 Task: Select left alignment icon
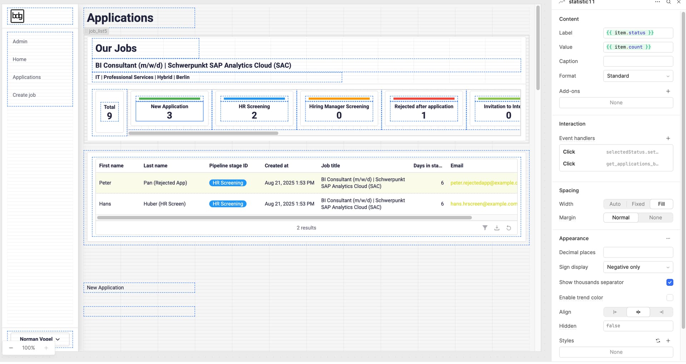[x=615, y=312]
